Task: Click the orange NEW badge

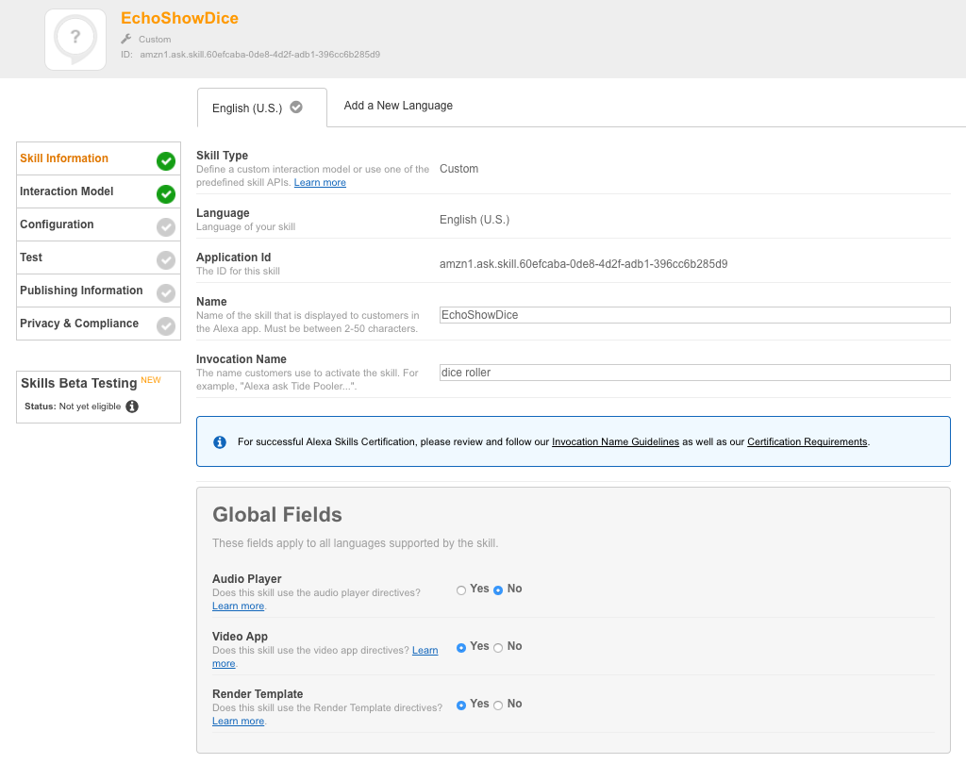Action: (x=151, y=380)
